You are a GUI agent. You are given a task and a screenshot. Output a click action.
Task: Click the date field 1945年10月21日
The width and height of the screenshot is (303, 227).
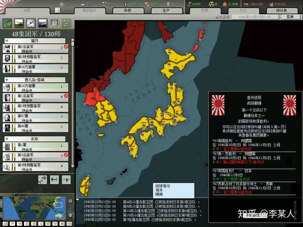coord(255,17)
